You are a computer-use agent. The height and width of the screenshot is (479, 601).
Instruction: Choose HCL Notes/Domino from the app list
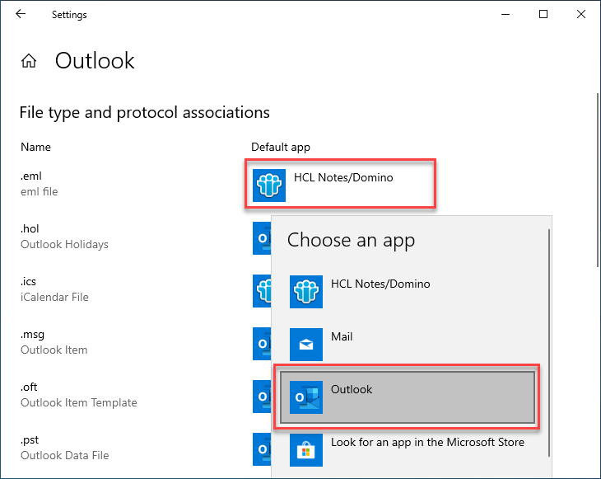[408, 292]
